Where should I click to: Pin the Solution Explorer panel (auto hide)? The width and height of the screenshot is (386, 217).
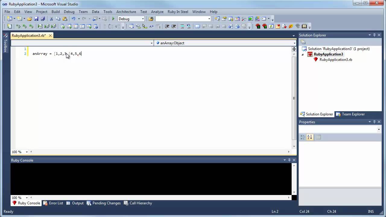pyautogui.click(x=375, y=35)
